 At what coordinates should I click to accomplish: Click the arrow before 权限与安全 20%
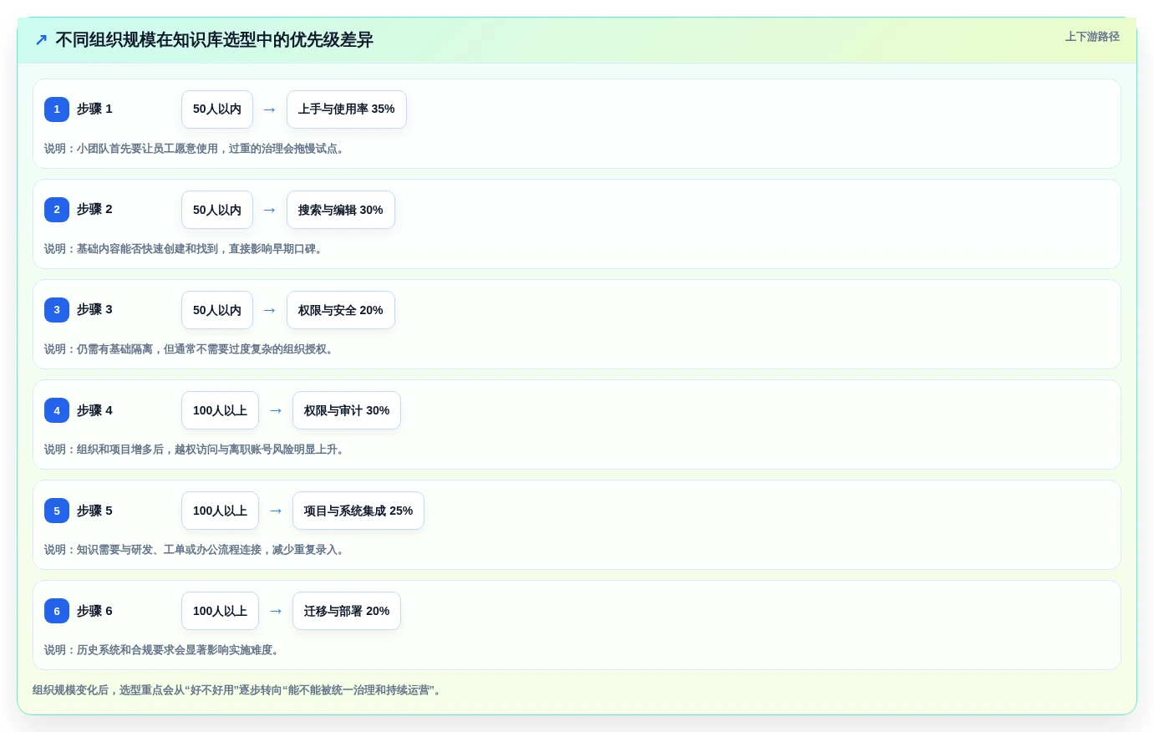270,310
